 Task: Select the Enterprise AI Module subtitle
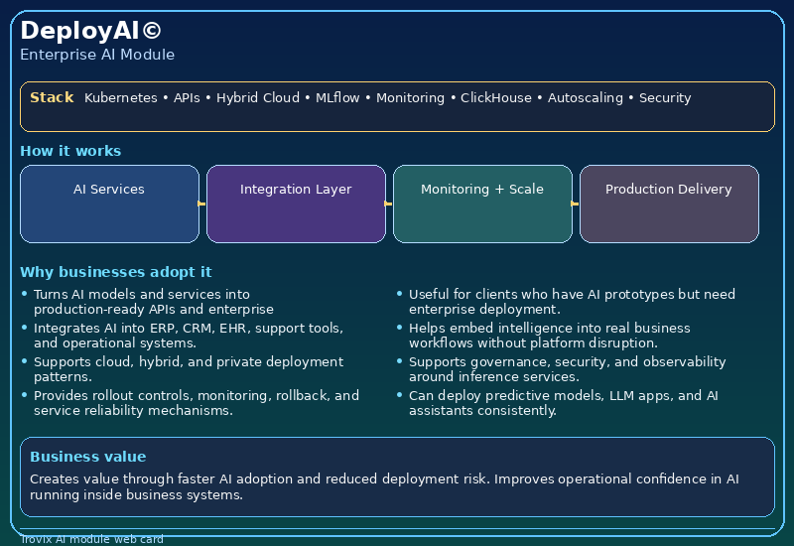point(97,55)
